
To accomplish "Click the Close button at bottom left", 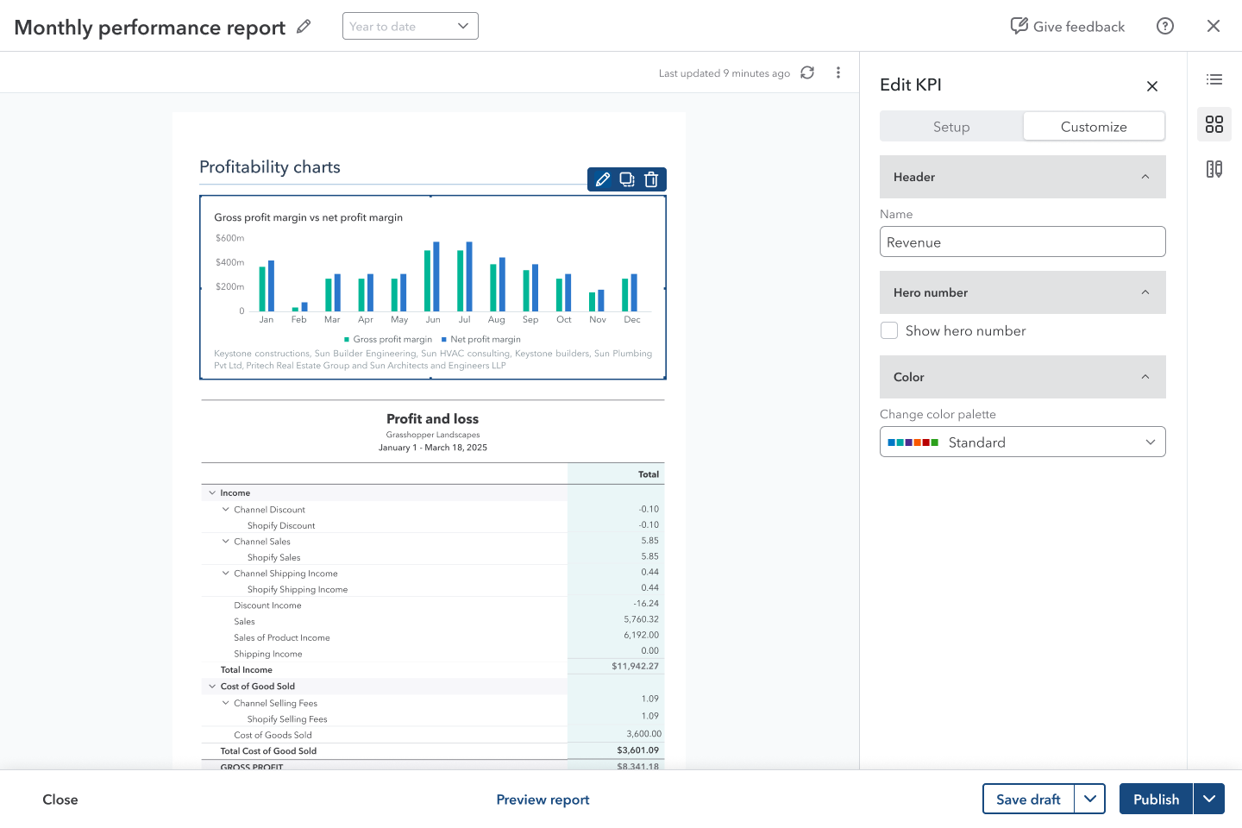I will click(x=60, y=800).
